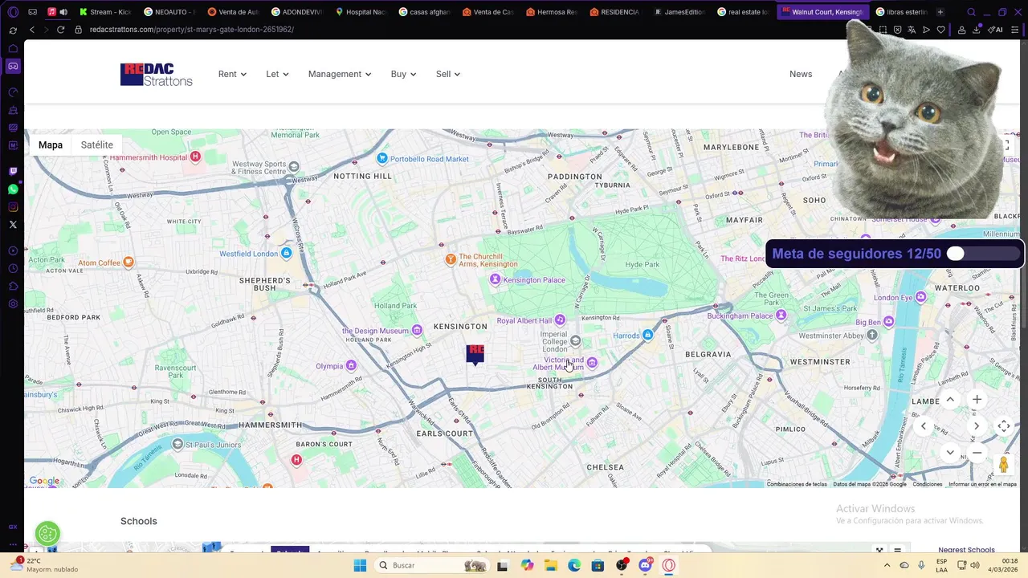
Task: Expand the Let navigation menu
Action: point(277,74)
